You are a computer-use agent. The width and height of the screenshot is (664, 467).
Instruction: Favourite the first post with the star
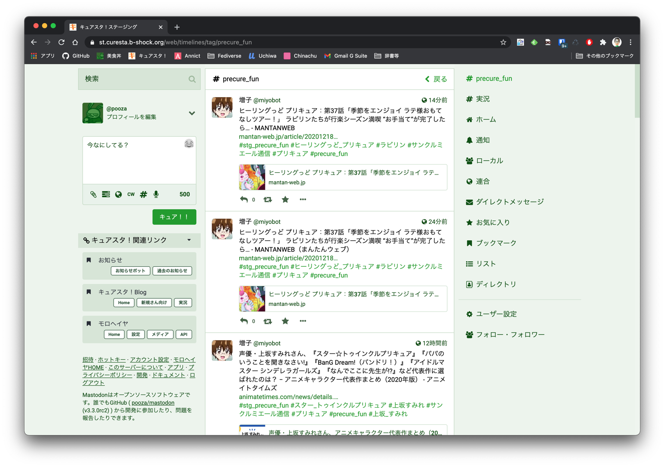pyautogui.click(x=285, y=199)
